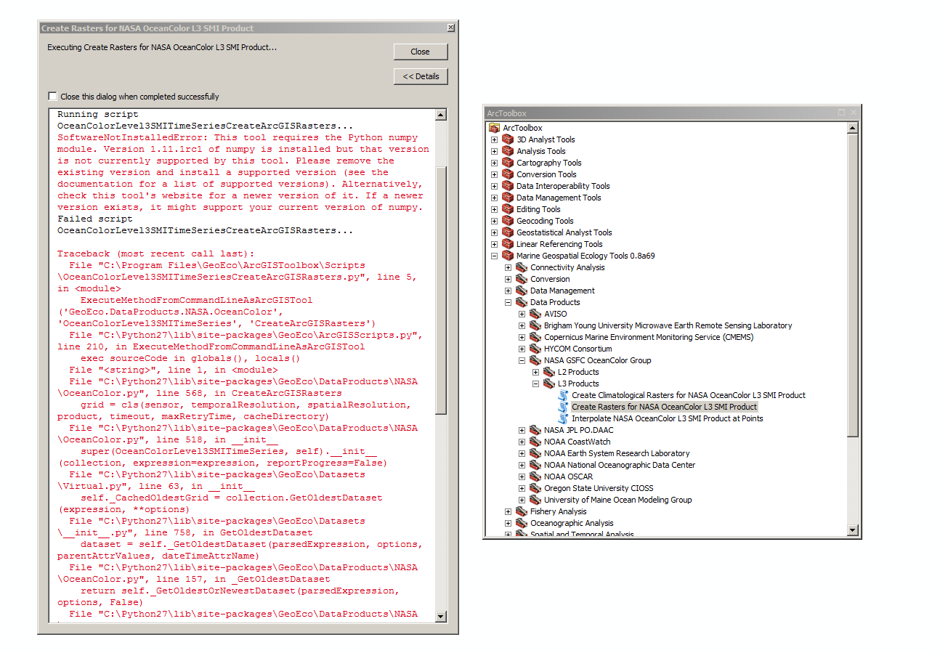Click ArcToolbox scrollbar down arrow
Viewport: 940px width, 653px height.
[x=854, y=531]
